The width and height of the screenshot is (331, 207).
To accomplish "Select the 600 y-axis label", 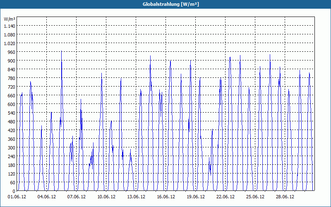I will pos(12,104).
